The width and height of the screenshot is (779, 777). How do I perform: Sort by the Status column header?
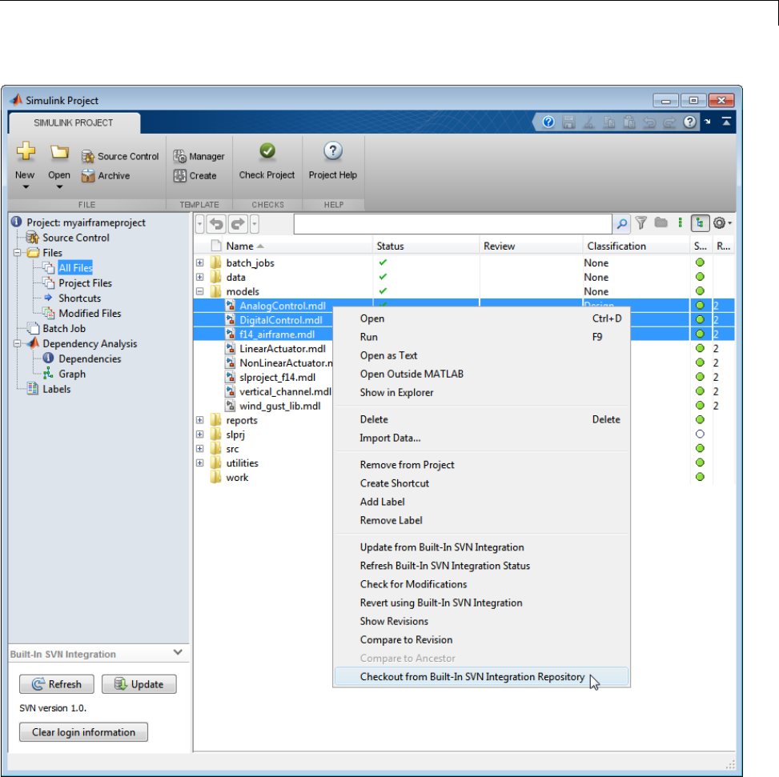pyautogui.click(x=426, y=246)
